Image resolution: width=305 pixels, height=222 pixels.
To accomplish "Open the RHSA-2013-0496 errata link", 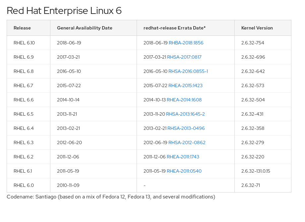I will pos(186,128).
